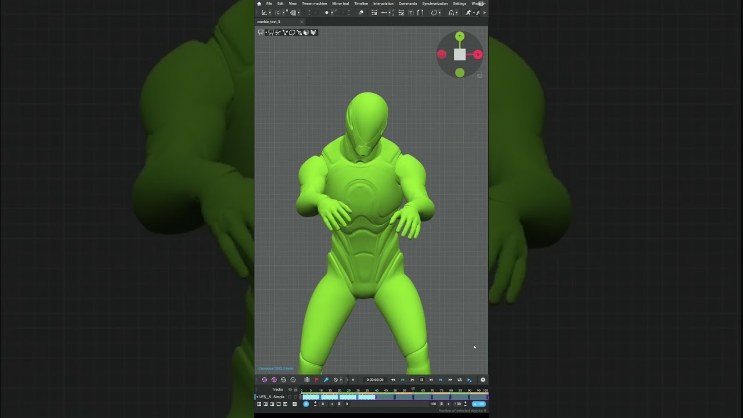Screen dimensions: 743x418
Task: Expand the arc tool options arrow
Action: (456, 13)
